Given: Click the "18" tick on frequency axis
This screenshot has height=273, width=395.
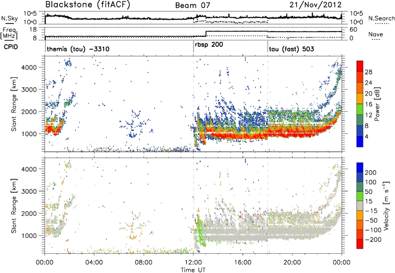Looking at the screenshot, I should (x=33, y=30).
